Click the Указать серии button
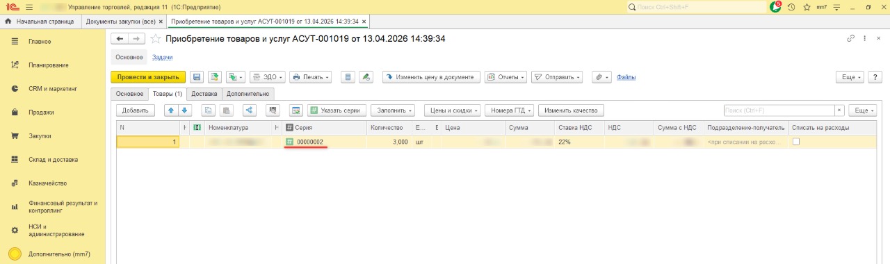Viewport: 890px width, 264px height. (x=337, y=110)
